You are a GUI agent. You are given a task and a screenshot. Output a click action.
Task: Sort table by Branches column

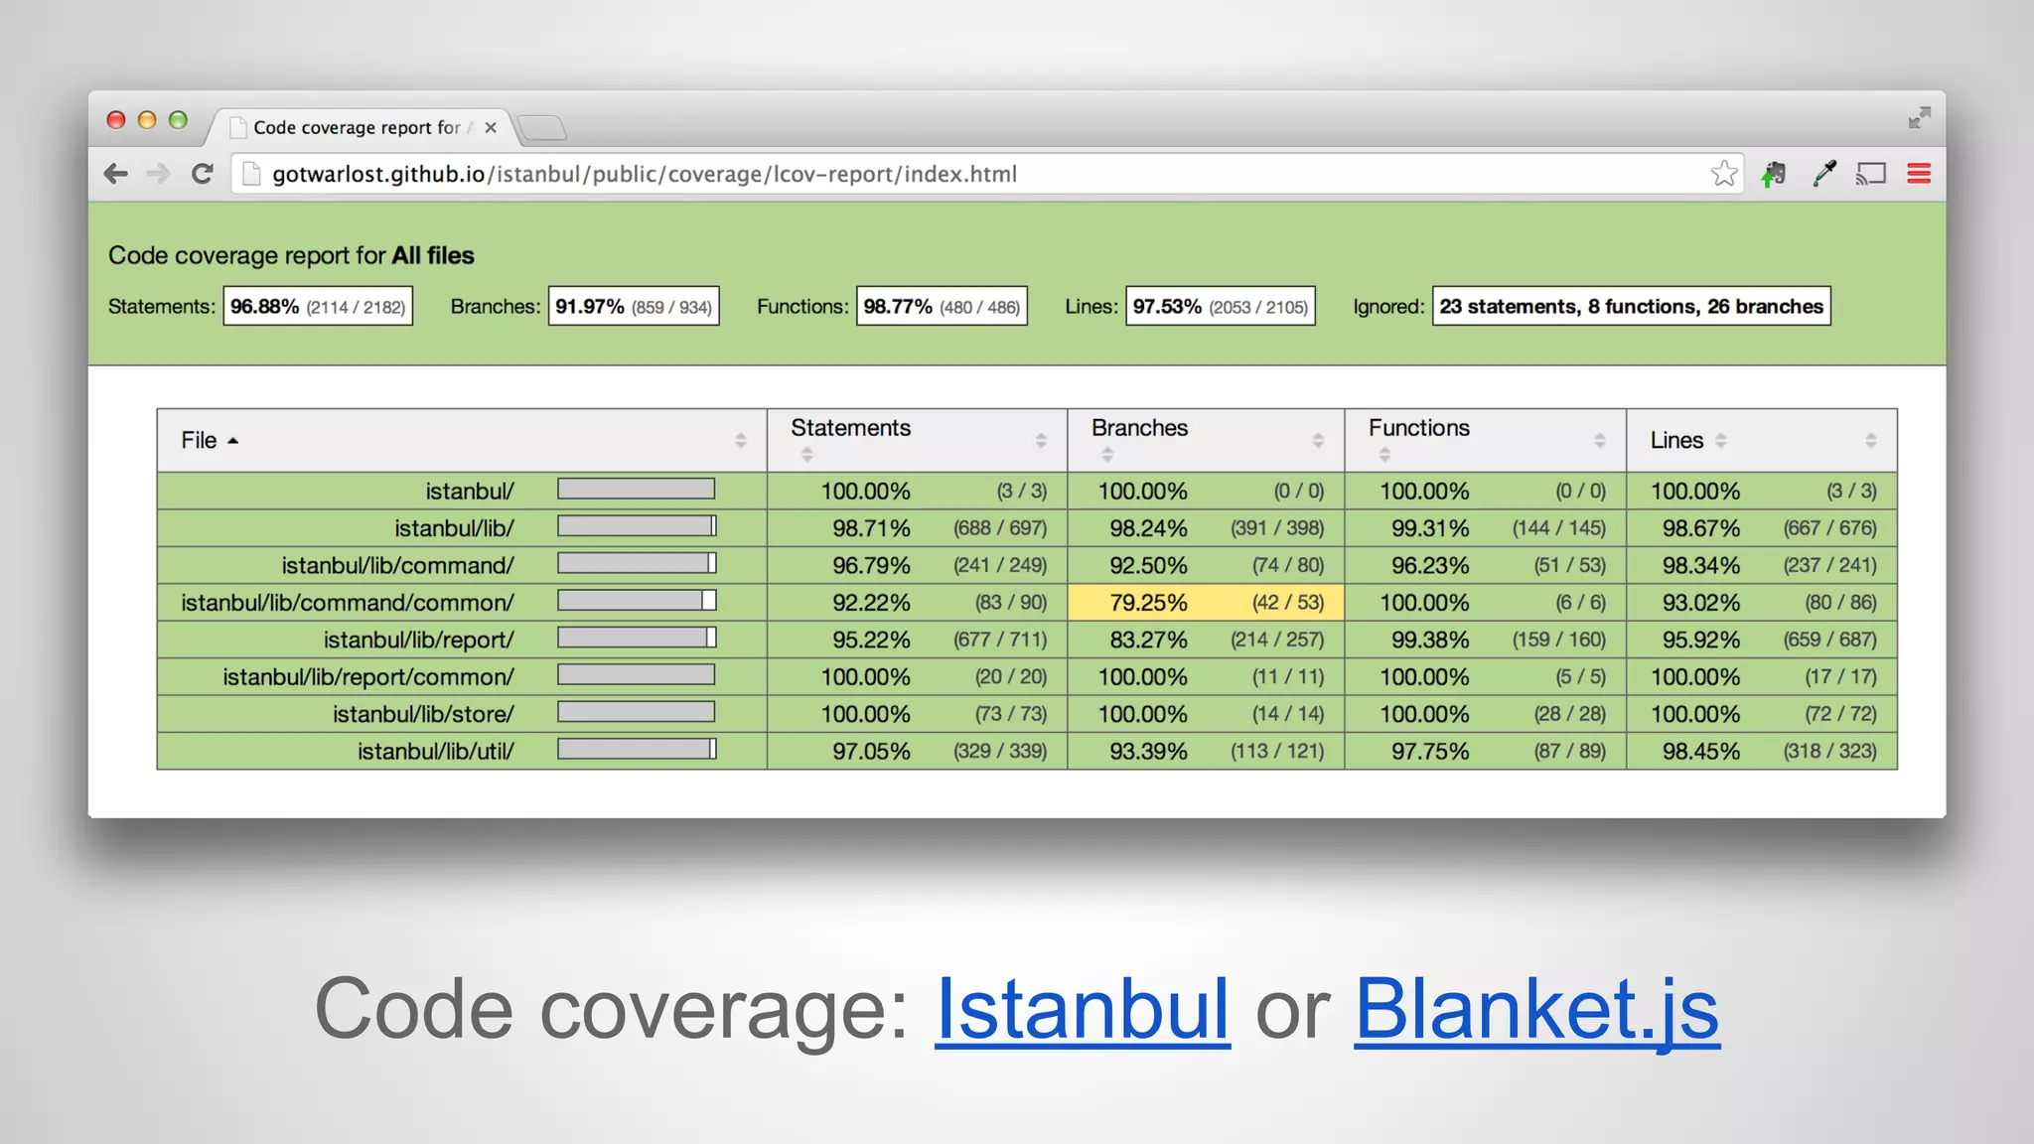1139,428
